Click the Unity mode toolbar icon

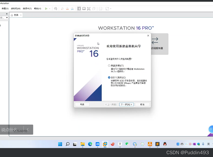(94, 9)
